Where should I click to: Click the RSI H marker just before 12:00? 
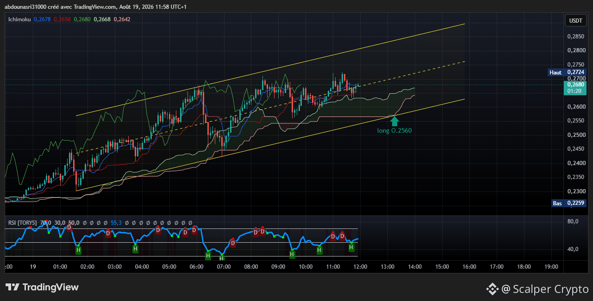(x=351, y=247)
